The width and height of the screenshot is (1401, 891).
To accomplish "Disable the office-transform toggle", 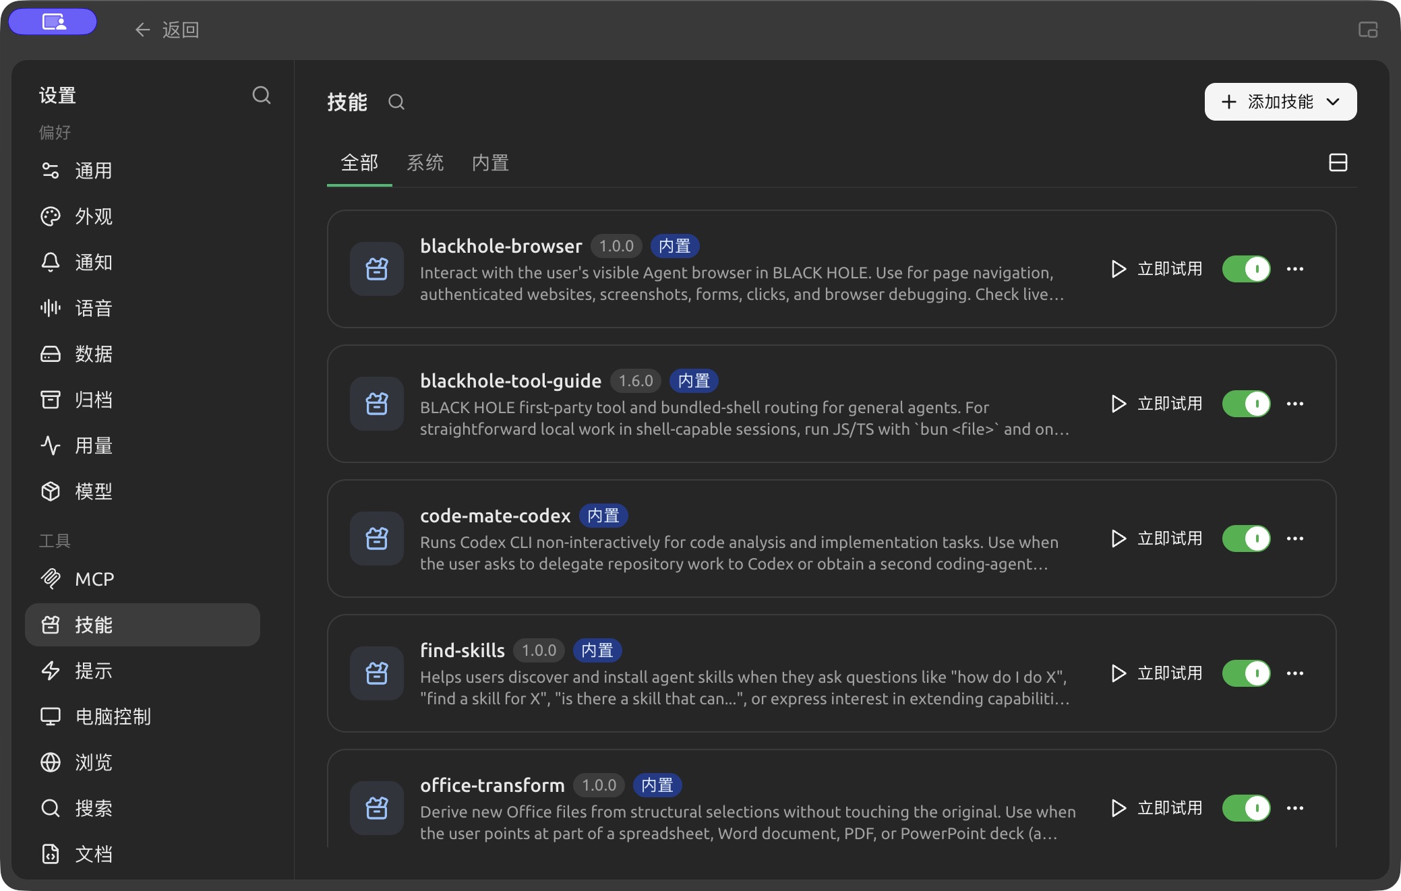I will pos(1247,808).
